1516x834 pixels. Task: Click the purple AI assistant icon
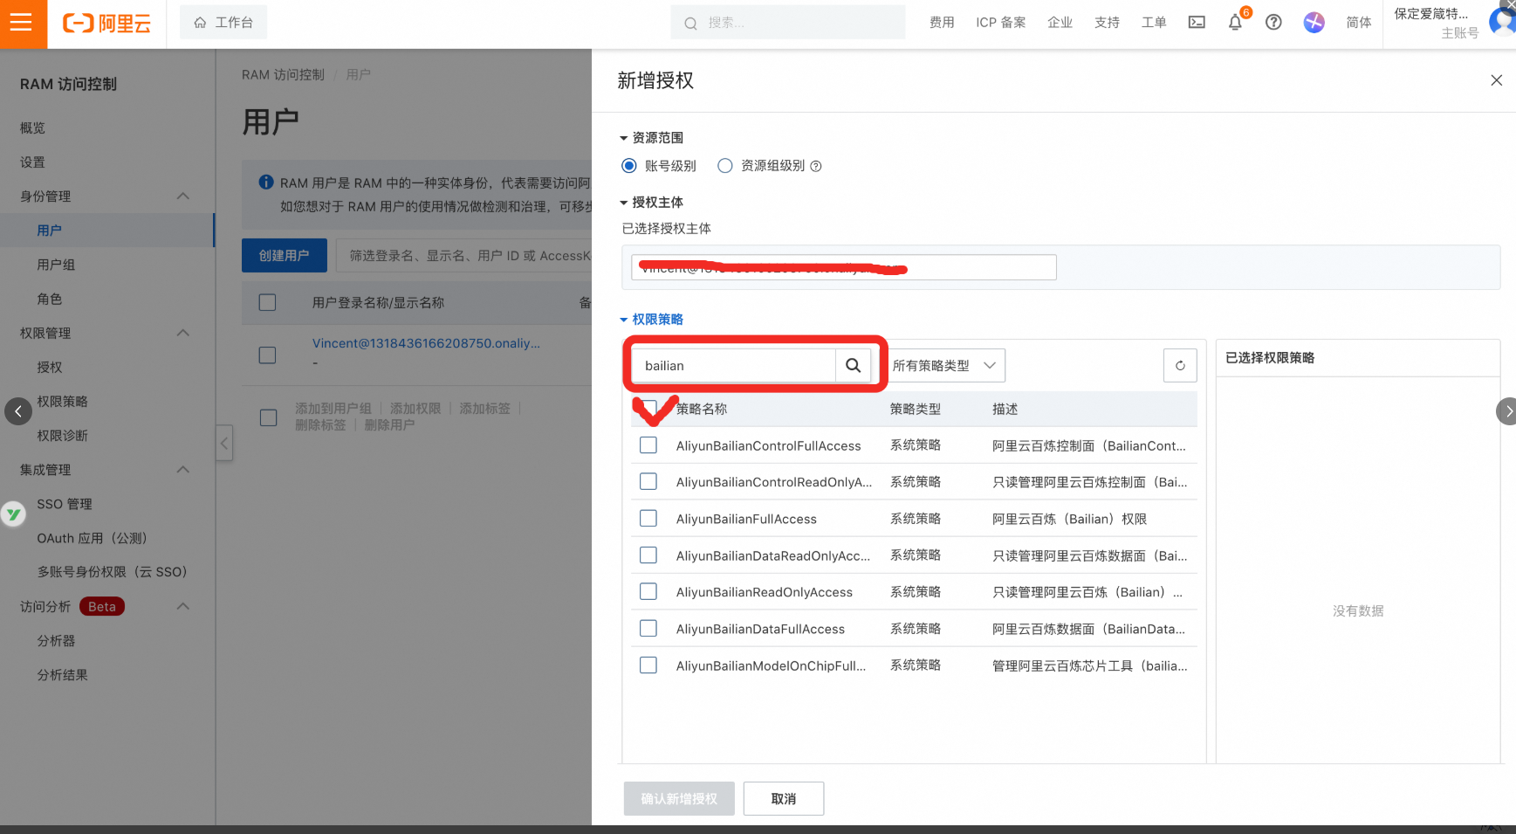click(1314, 23)
